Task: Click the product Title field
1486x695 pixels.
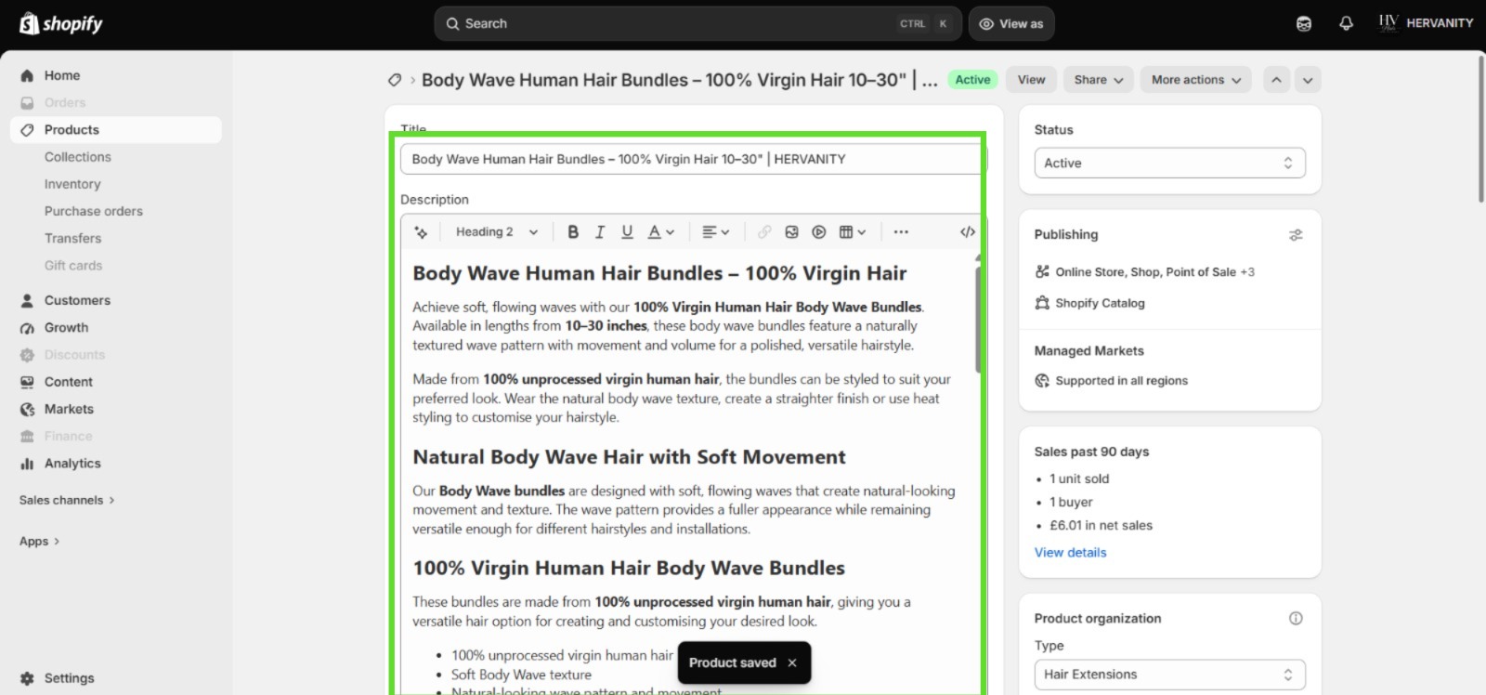Action: 692,159
